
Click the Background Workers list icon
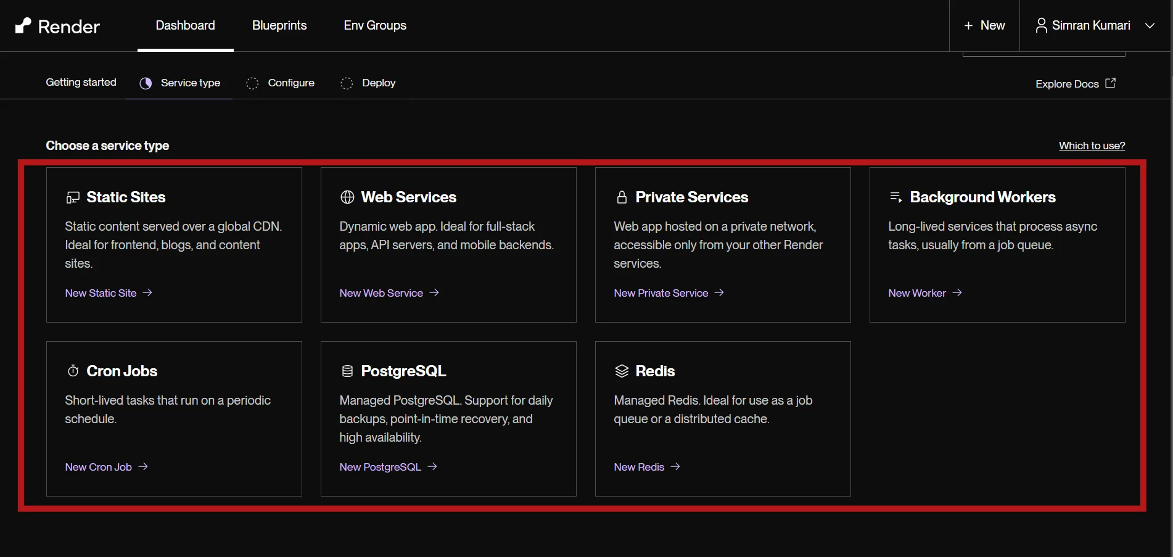[895, 196]
